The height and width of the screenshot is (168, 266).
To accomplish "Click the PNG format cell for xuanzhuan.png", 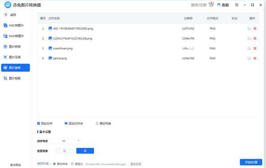I will click(212, 48).
